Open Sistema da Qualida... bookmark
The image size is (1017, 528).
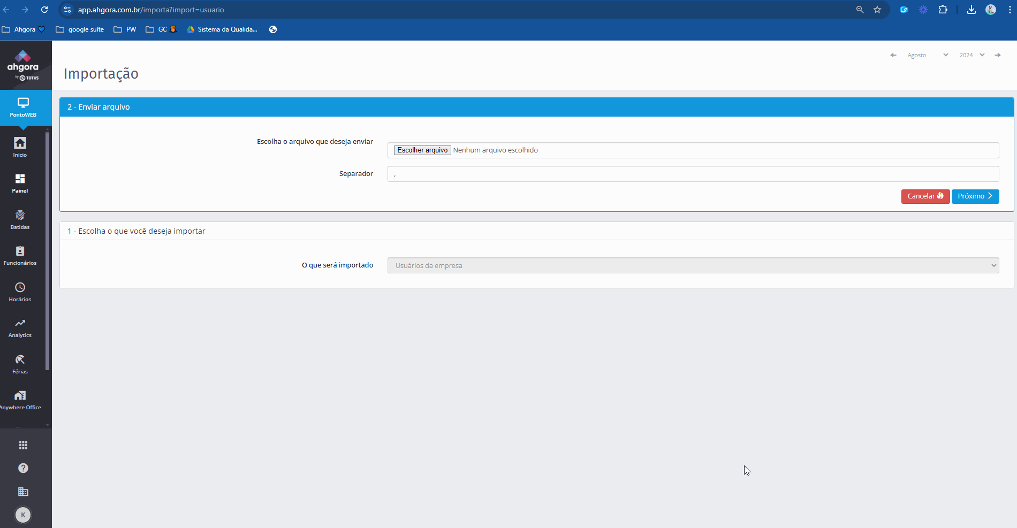(x=222, y=29)
